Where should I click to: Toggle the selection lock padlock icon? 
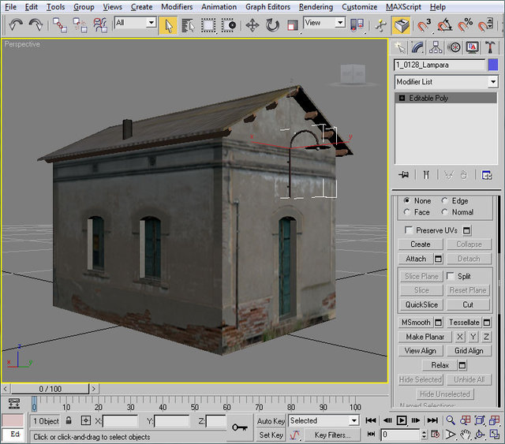(x=69, y=421)
